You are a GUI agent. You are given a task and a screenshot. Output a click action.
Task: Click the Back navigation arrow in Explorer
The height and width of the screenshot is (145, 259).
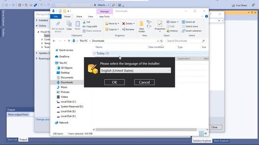tap(54, 41)
